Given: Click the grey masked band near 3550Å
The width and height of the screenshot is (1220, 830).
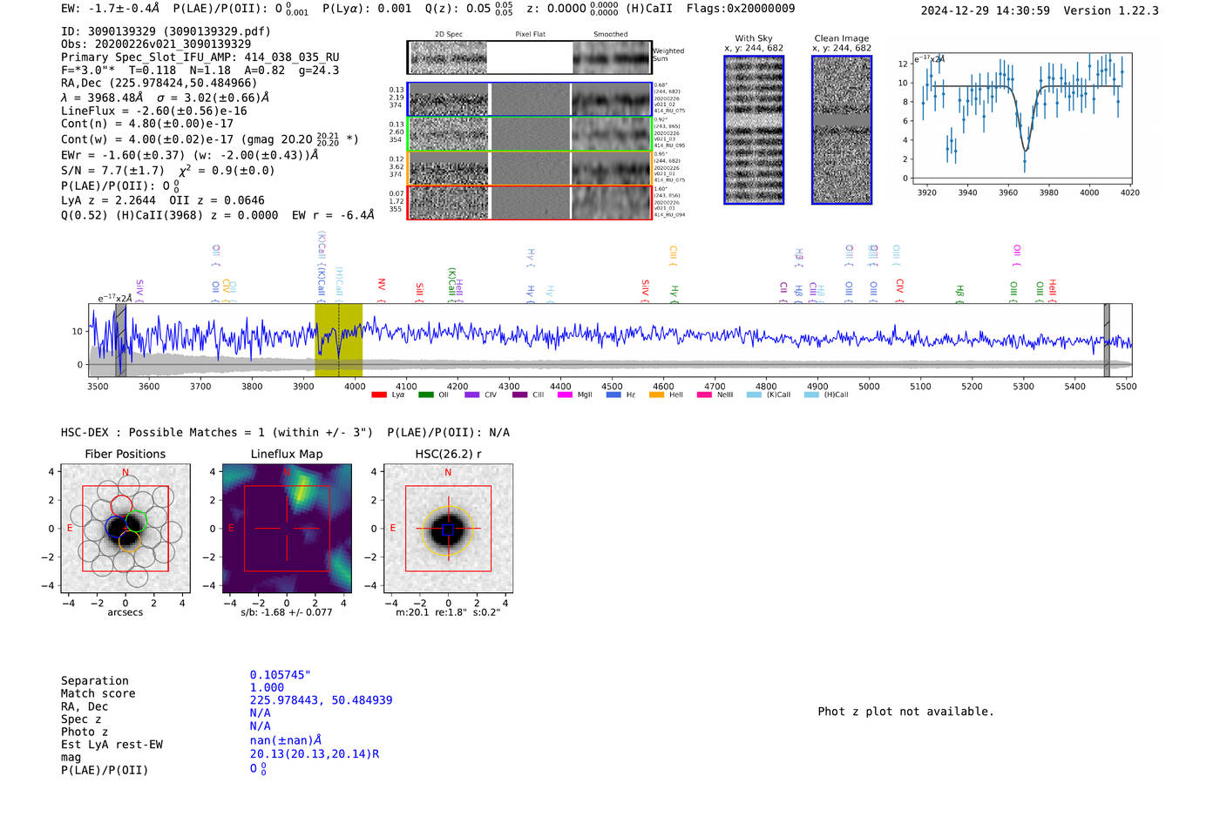Looking at the screenshot, I should [x=121, y=340].
